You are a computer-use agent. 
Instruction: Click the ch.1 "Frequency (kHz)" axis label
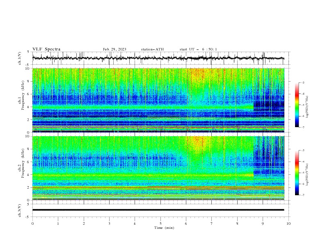23,96
